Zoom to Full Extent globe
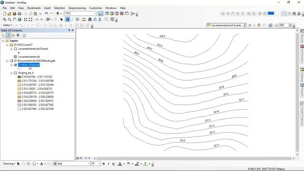304x171 pixels. (19, 19)
